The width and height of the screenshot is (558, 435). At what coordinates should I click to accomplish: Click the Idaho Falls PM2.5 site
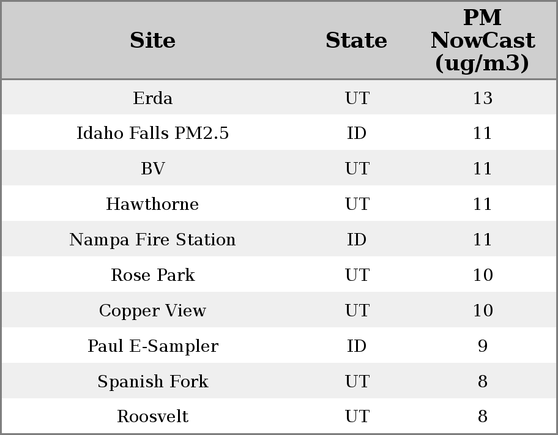152,133
